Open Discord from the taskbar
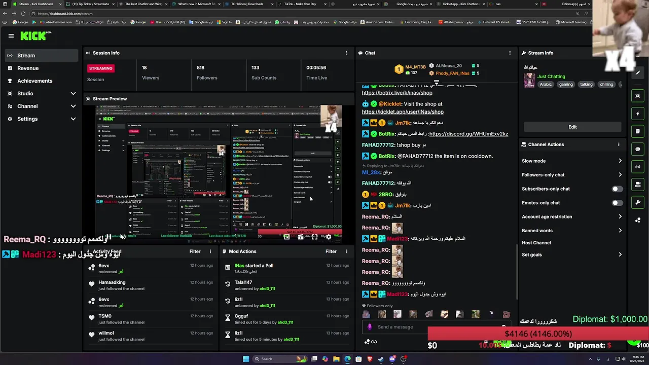 coord(392,359)
